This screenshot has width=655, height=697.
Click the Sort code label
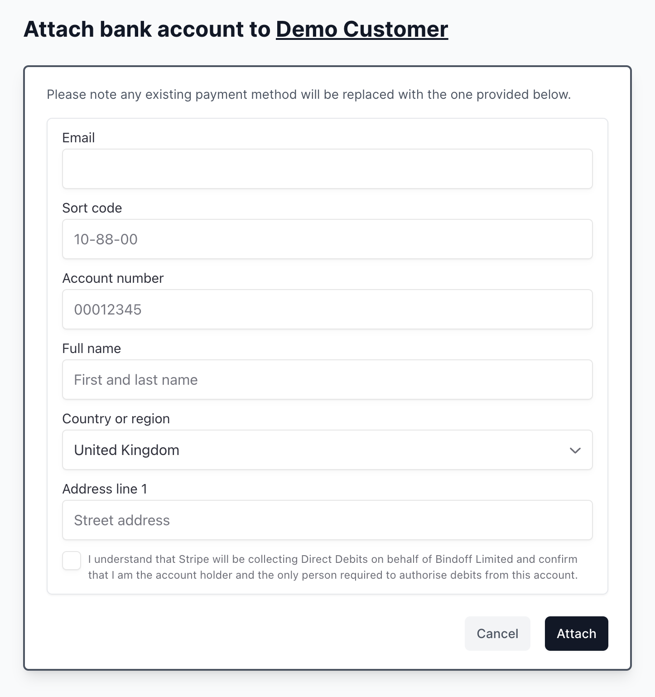click(92, 208)
